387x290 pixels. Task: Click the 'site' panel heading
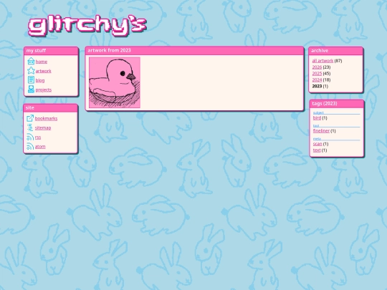(x=29, y=107)
